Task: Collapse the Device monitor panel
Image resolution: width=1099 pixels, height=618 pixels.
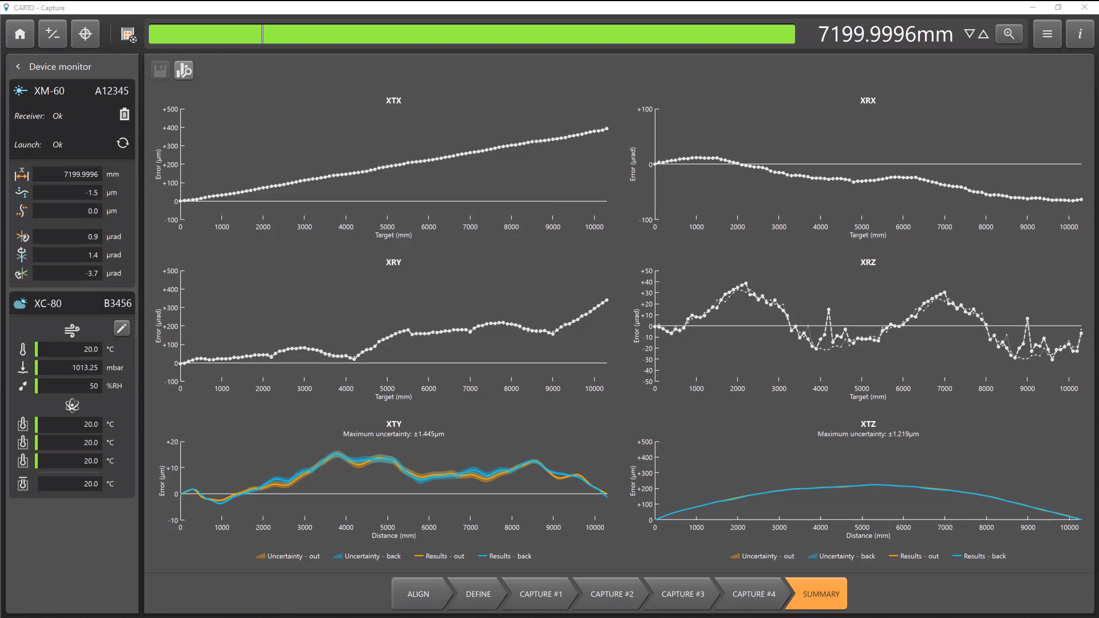Action: coord(18,67)
